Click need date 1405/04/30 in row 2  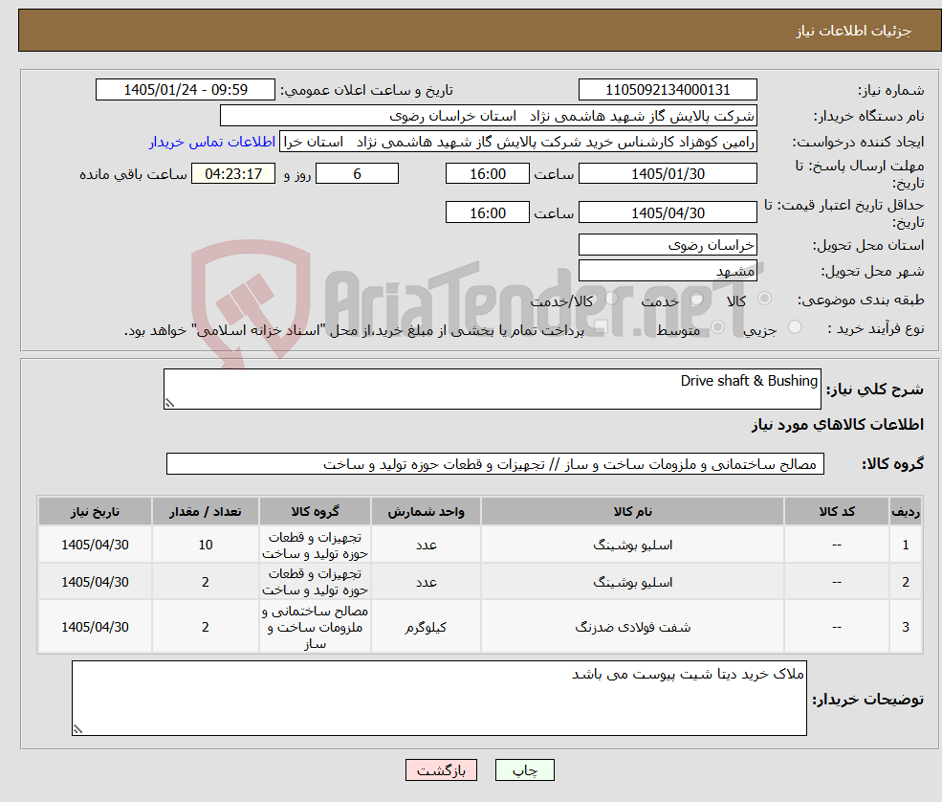pyautogui.click(x=95, y=582)
